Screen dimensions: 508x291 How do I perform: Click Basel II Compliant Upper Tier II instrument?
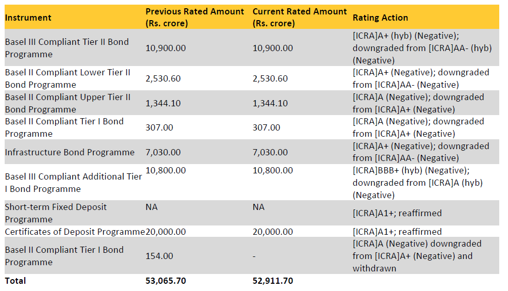pos(68,103)
